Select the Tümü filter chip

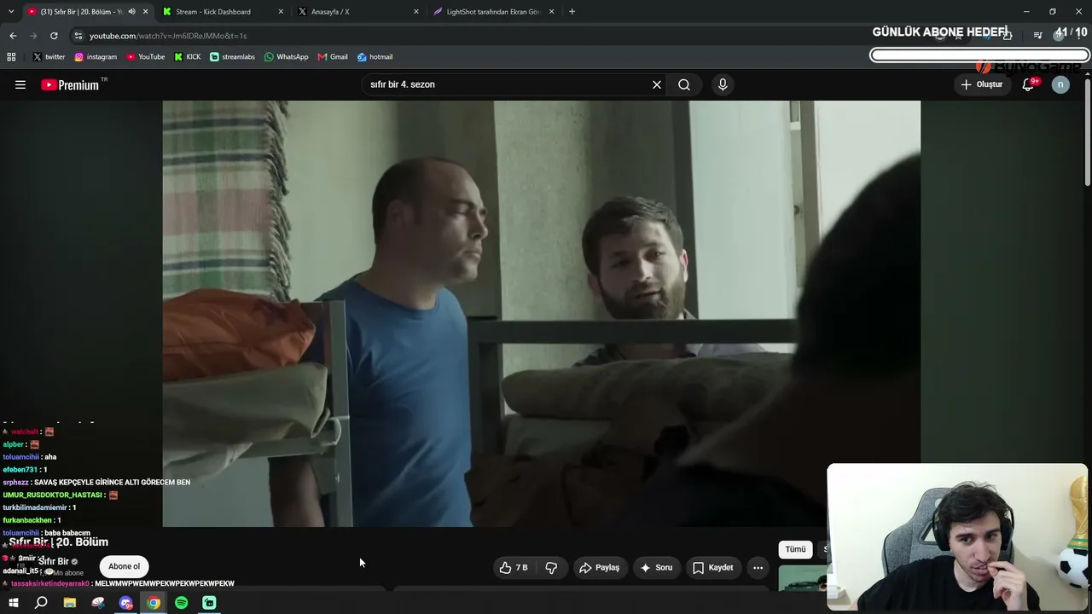(795, 549)
